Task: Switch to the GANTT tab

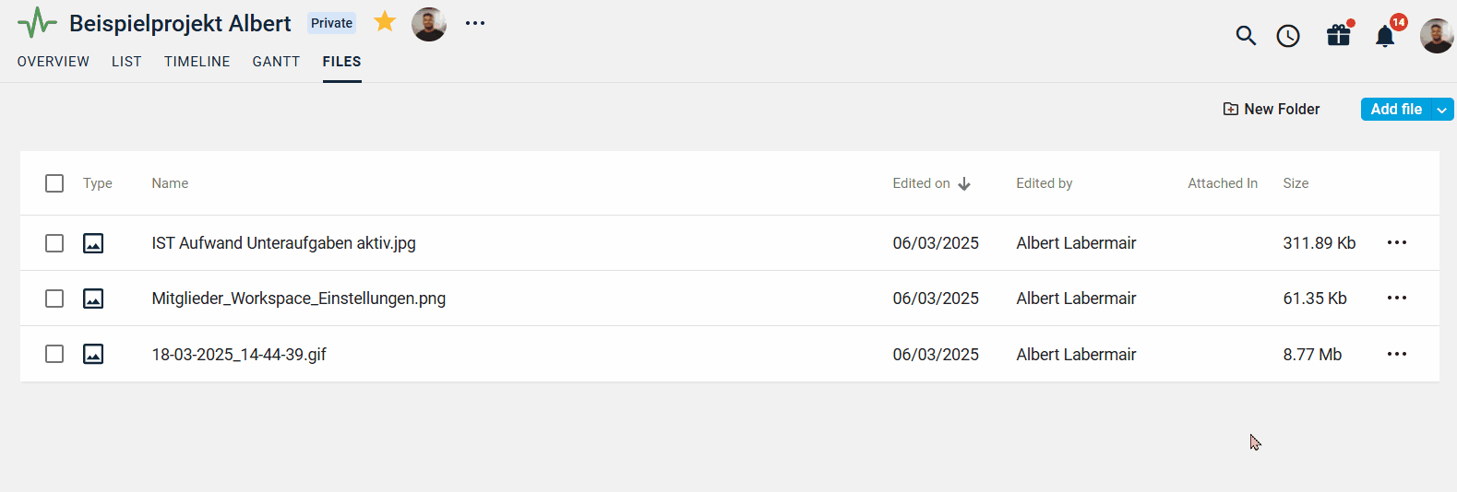Action: (276, 62)
